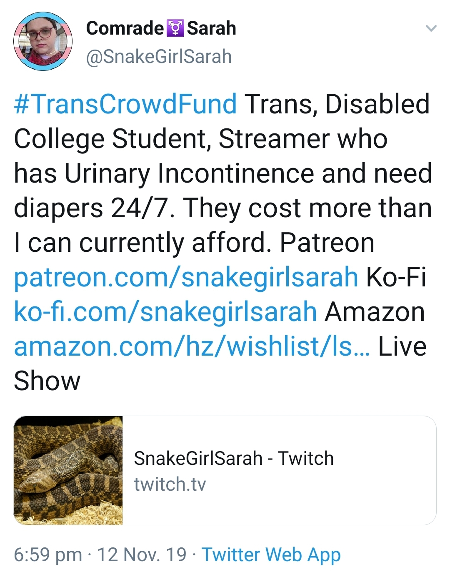
Task: Click the word Patreon in tweet text
Action: pyautogui.click(x=327, y=242)
